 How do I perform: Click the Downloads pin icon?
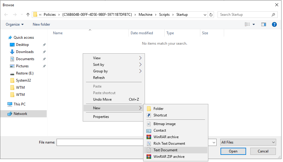44,52
